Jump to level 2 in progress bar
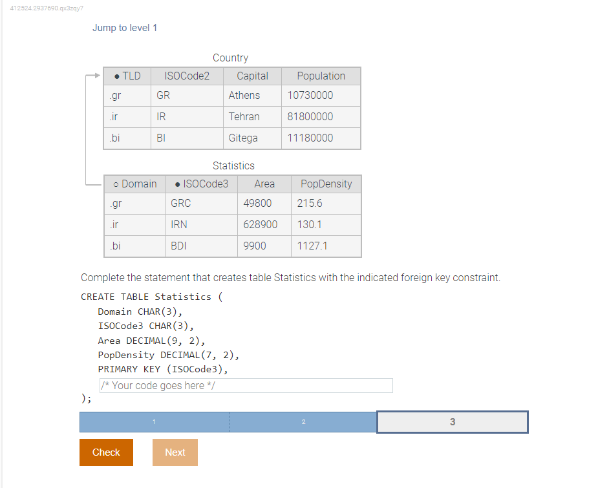This screenshot has width=598, height=488. pos(303,421)
